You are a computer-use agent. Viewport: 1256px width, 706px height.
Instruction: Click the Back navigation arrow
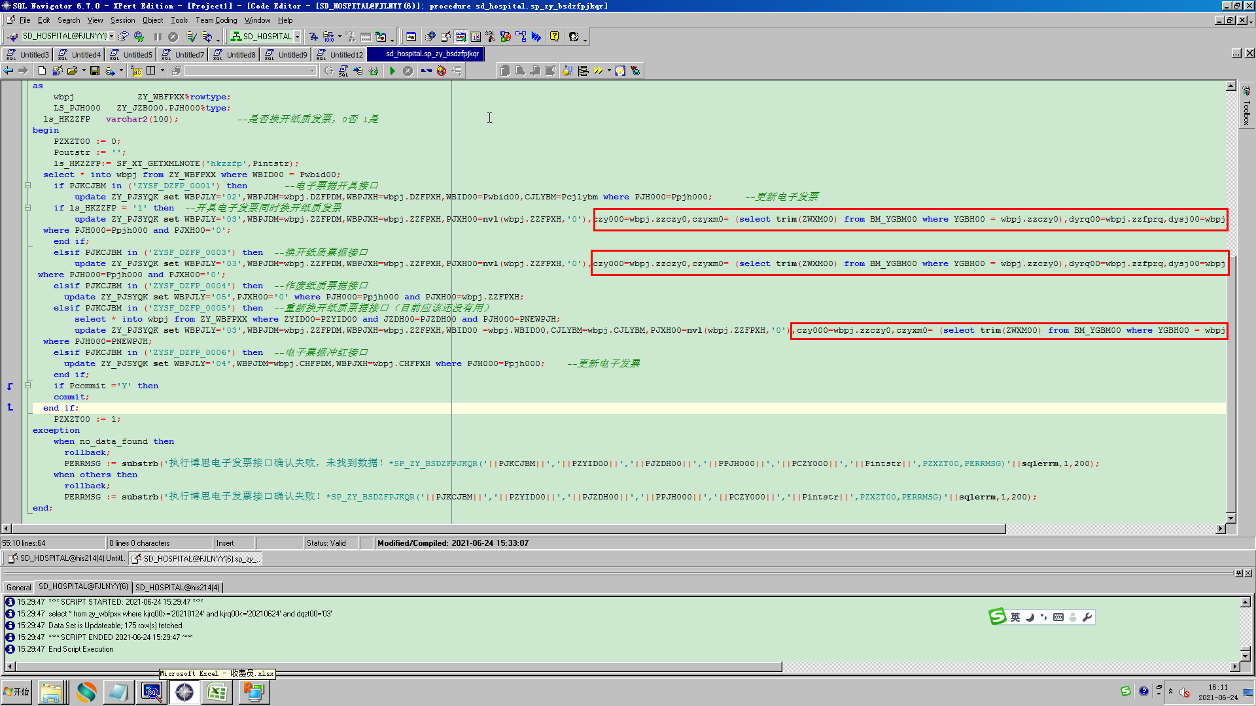pos(9,71)
